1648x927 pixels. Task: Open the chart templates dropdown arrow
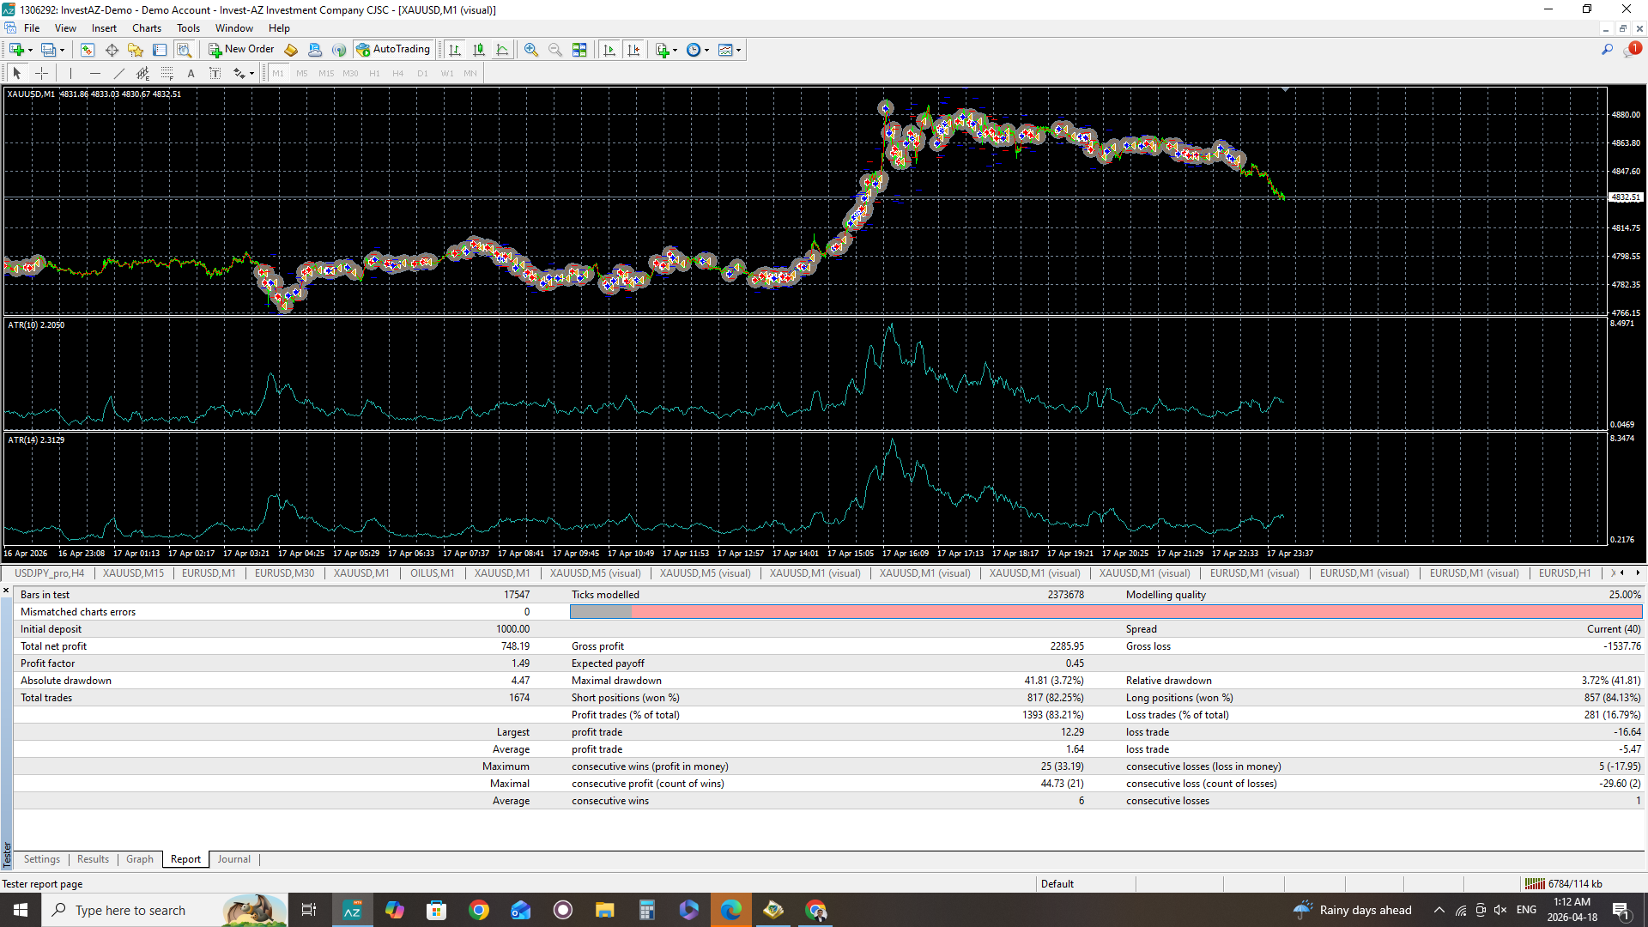click(739, 50)
